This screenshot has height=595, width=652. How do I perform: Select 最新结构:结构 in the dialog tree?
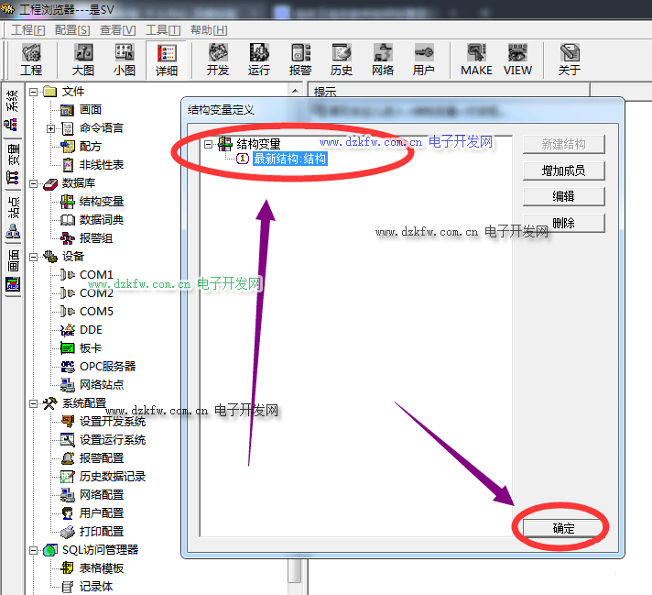point(289,159)
